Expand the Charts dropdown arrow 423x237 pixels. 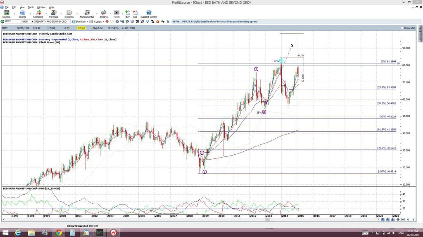30,14
